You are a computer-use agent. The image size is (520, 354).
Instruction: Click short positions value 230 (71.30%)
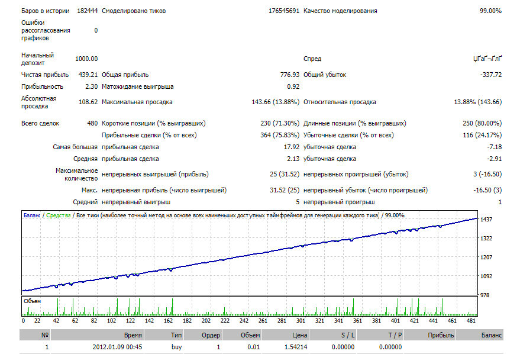click(x=280, y=123)
